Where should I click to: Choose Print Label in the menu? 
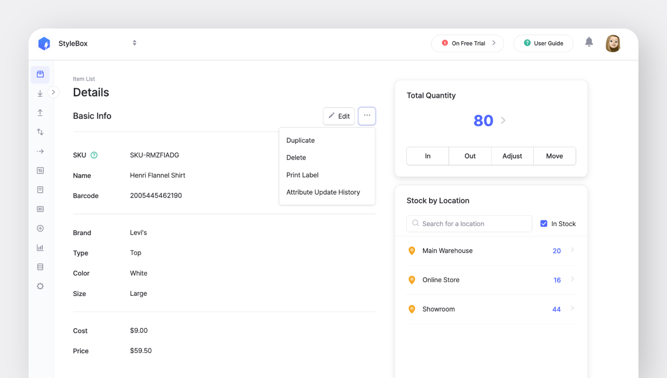click(303, 175)
